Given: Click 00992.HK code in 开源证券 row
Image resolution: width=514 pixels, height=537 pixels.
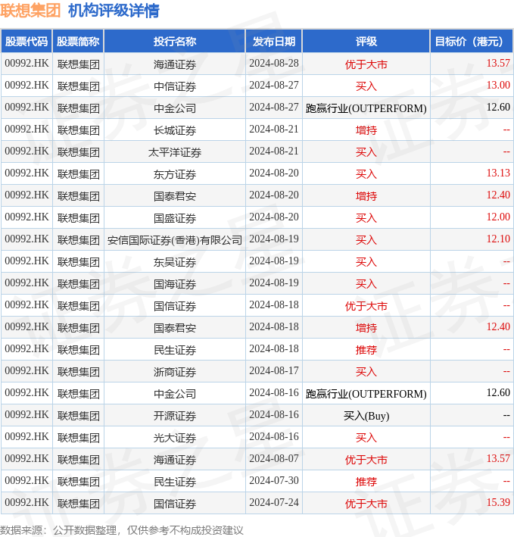Looking at the screenshot, I should 26,414.
